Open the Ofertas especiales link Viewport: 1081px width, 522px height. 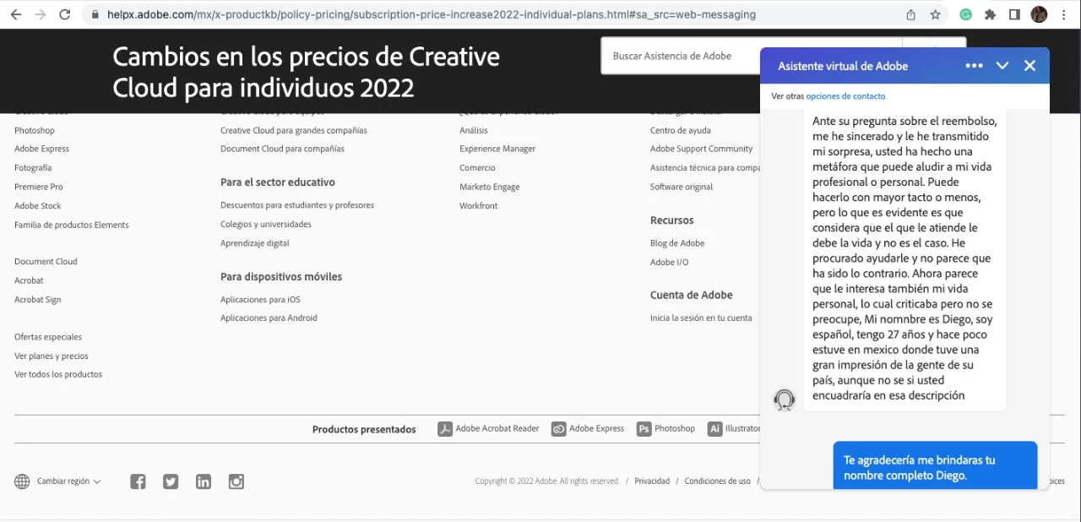[48, 337]
